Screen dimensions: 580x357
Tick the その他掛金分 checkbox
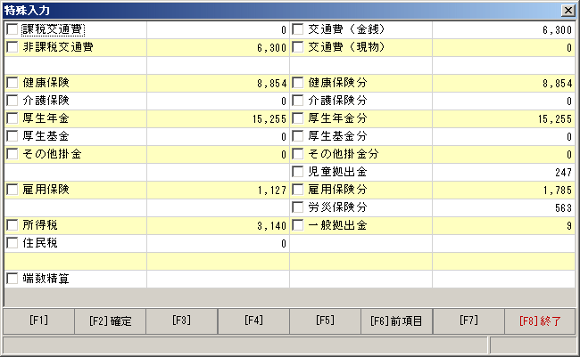298,154
